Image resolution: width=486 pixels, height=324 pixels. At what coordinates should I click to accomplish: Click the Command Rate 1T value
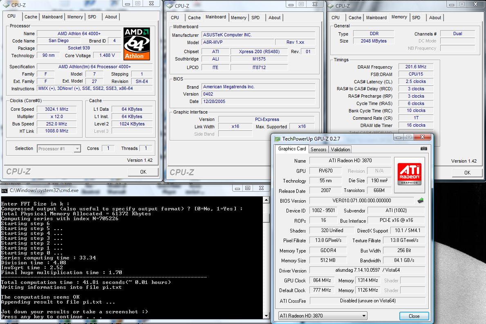tap(416, 118)
